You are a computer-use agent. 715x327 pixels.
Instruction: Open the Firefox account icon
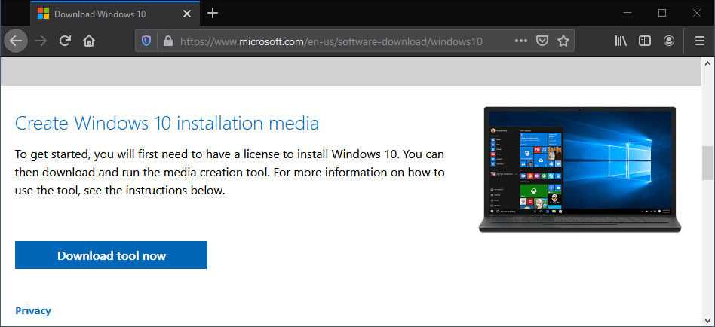click(x=668, y=41)
